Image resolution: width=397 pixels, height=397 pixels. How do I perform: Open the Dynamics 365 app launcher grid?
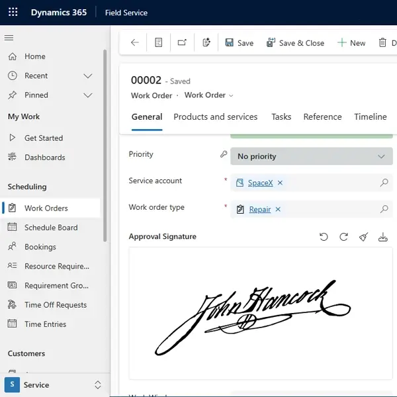pos(13,12)
